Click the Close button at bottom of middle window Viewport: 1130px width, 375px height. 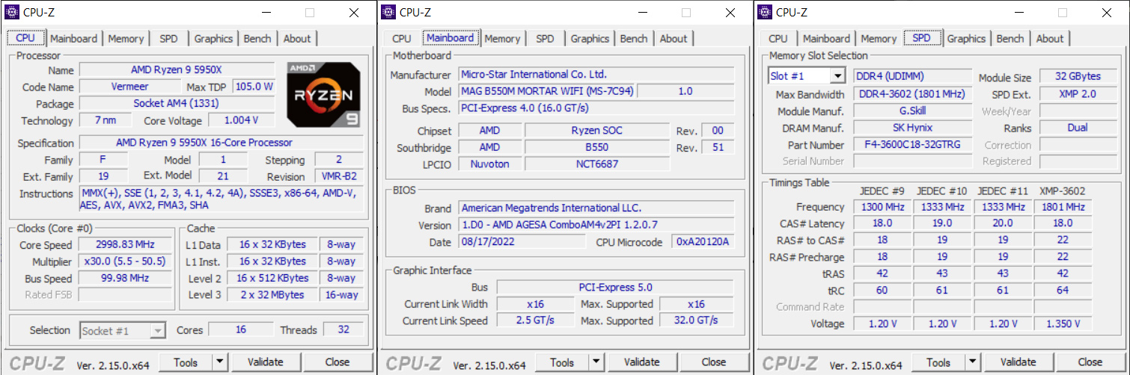point(714,362)
